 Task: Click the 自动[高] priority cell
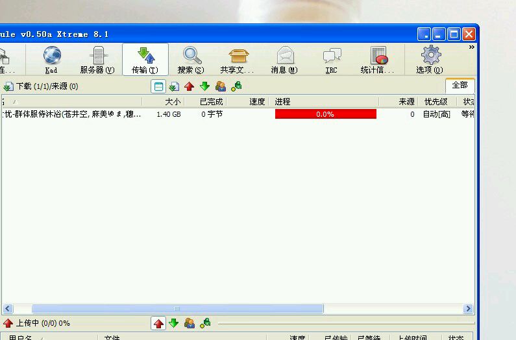[436, 114]
